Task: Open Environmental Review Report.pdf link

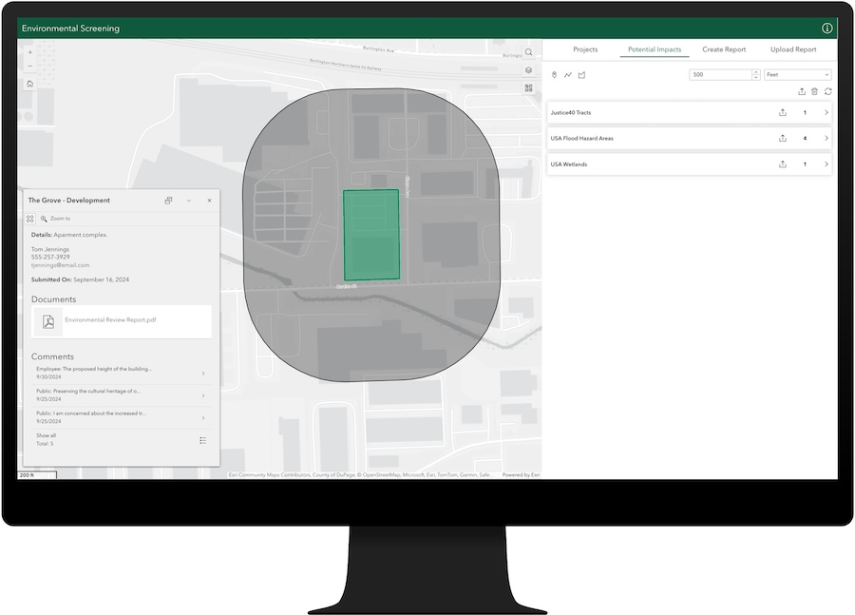Action: tap(110, 319)
